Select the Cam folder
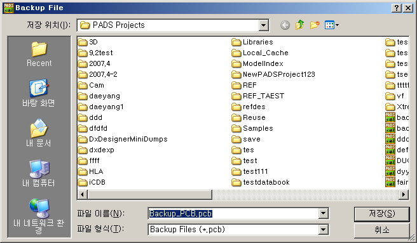The image size is (417, 243). [x=92, y=85]
